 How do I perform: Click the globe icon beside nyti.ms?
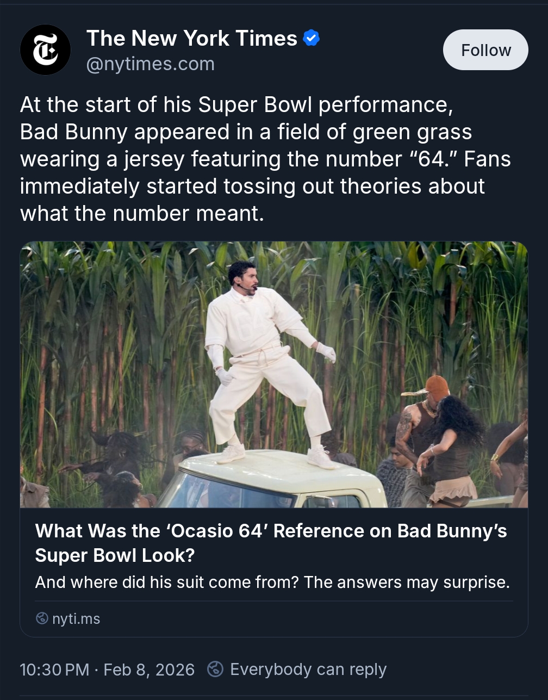(42, 618)
